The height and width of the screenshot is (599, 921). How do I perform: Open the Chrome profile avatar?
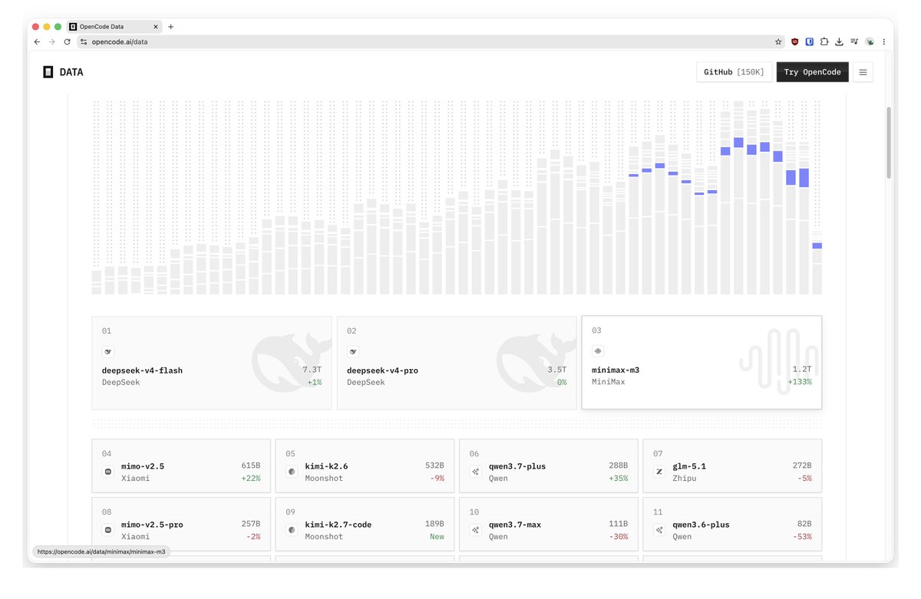(870, 42)
